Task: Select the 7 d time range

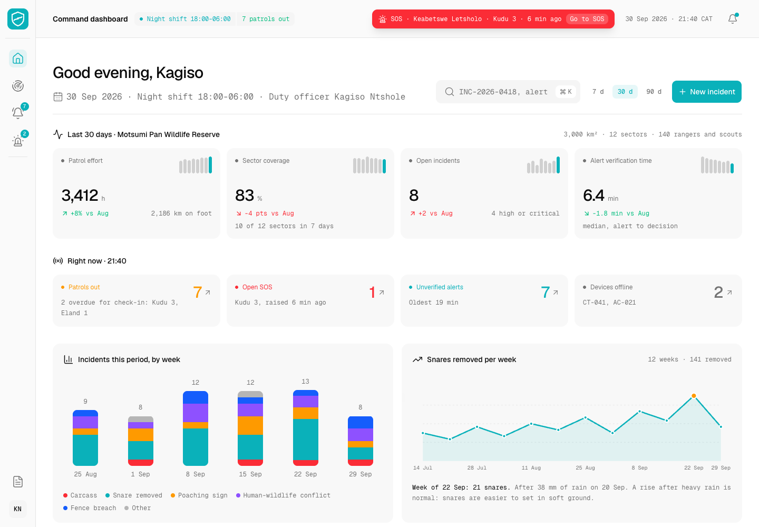Action: 598,92
